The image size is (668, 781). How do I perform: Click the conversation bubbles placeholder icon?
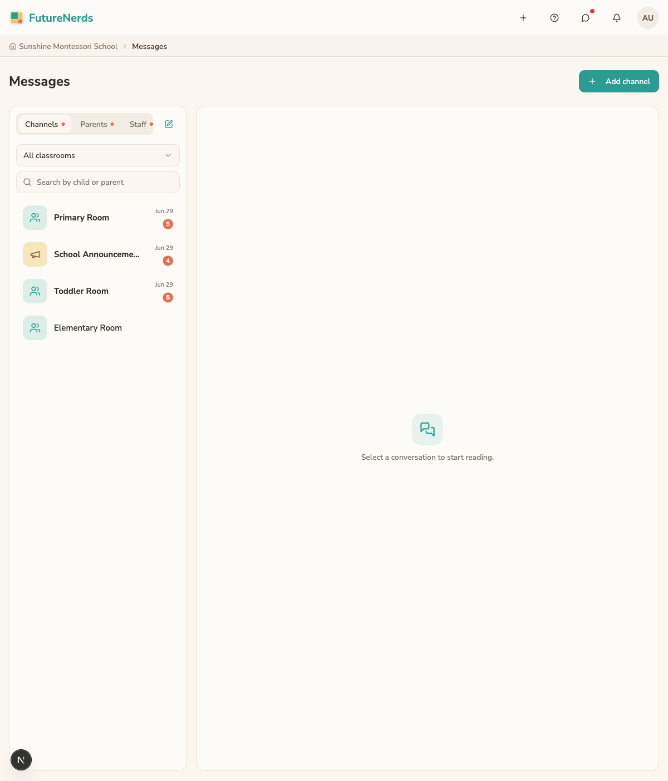428,429
